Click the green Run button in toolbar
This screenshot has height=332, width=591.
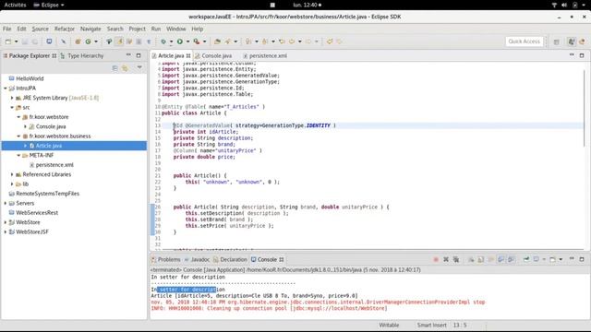(x=180, y=41)
